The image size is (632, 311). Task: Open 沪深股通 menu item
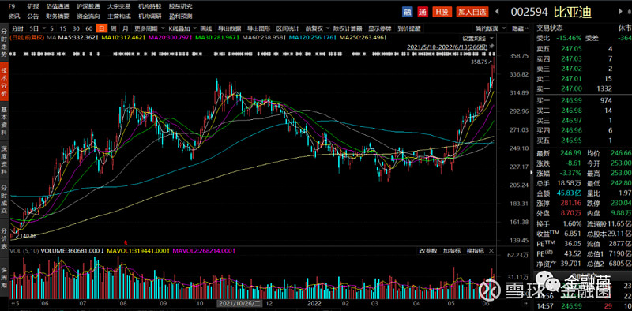88,7
